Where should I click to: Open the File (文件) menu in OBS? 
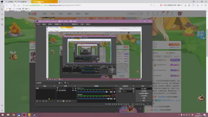coord(38,24)
